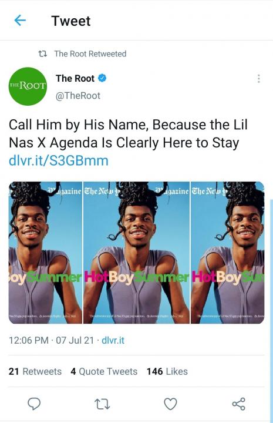Click The Root Retweeted label
Image resolution: width=273 pixels, height=423 pixels.
(90, 53)
